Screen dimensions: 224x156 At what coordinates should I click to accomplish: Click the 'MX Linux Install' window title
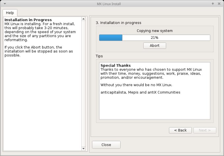[x=112, y=3]
